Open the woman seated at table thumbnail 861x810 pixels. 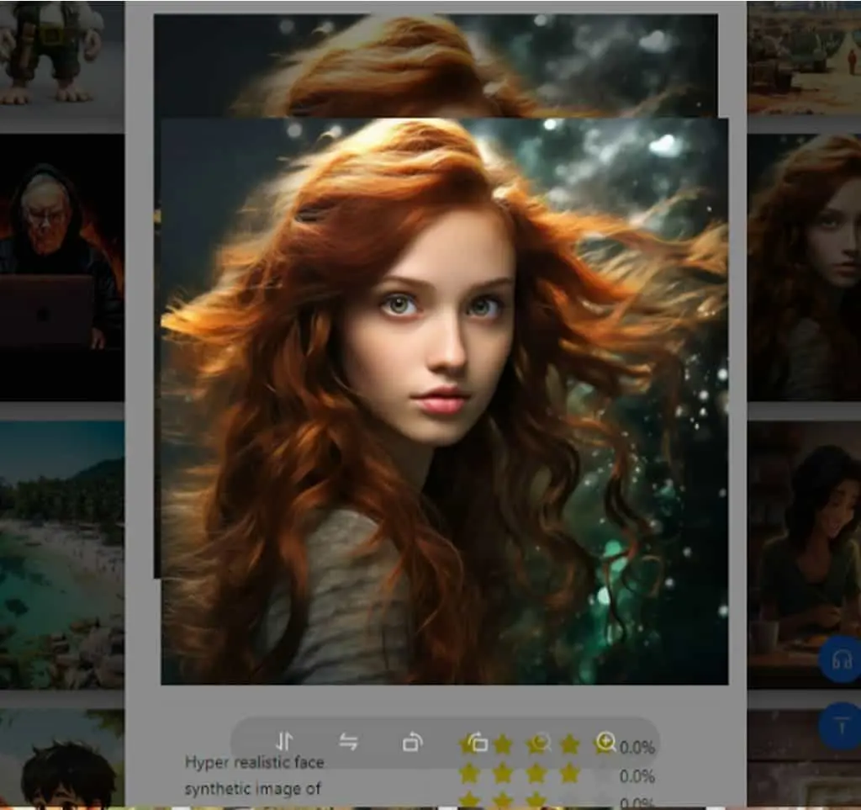(804, 554)
